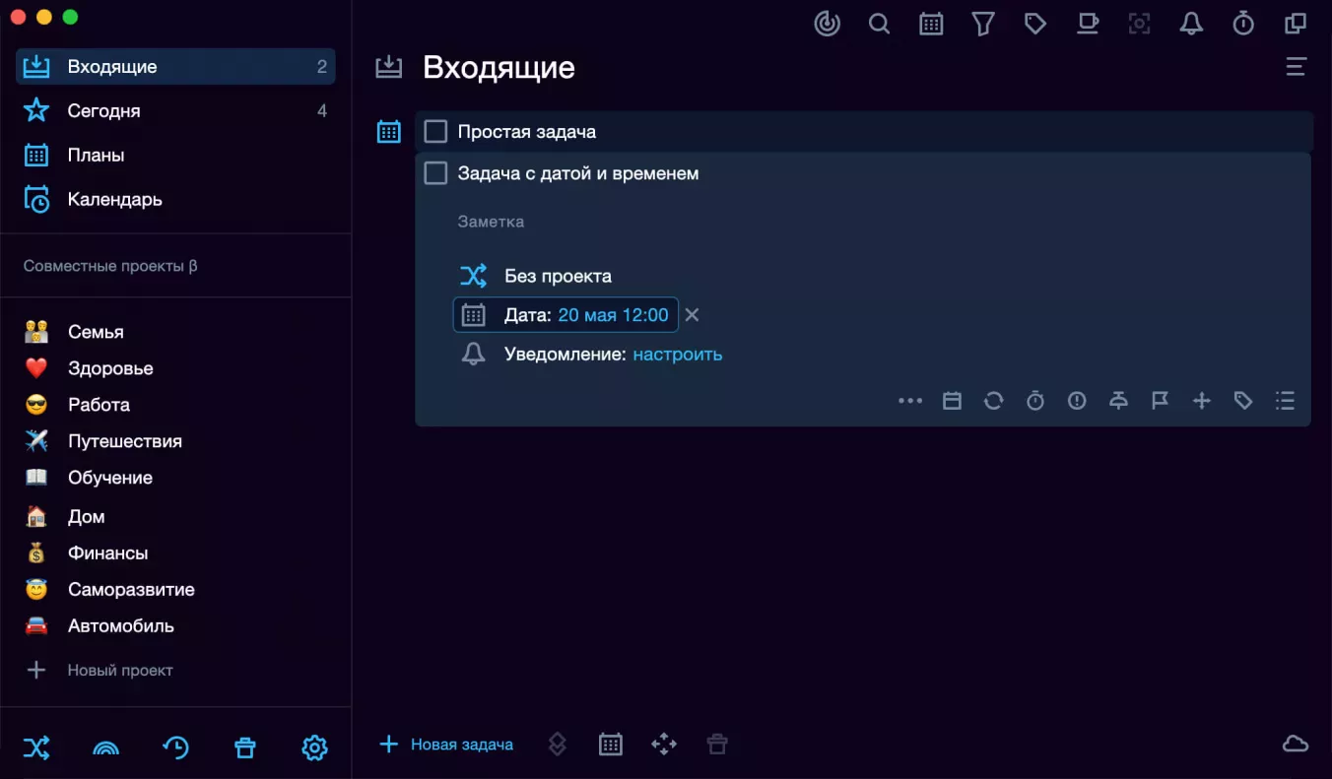The width and height of the screenshot is (1332, 779).
Task: Click Новый проект to add a project
Action: (x=99, y=671)
